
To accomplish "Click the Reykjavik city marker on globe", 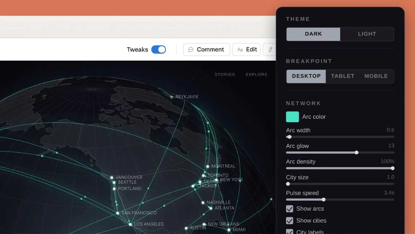I will [x=172, y=97].
